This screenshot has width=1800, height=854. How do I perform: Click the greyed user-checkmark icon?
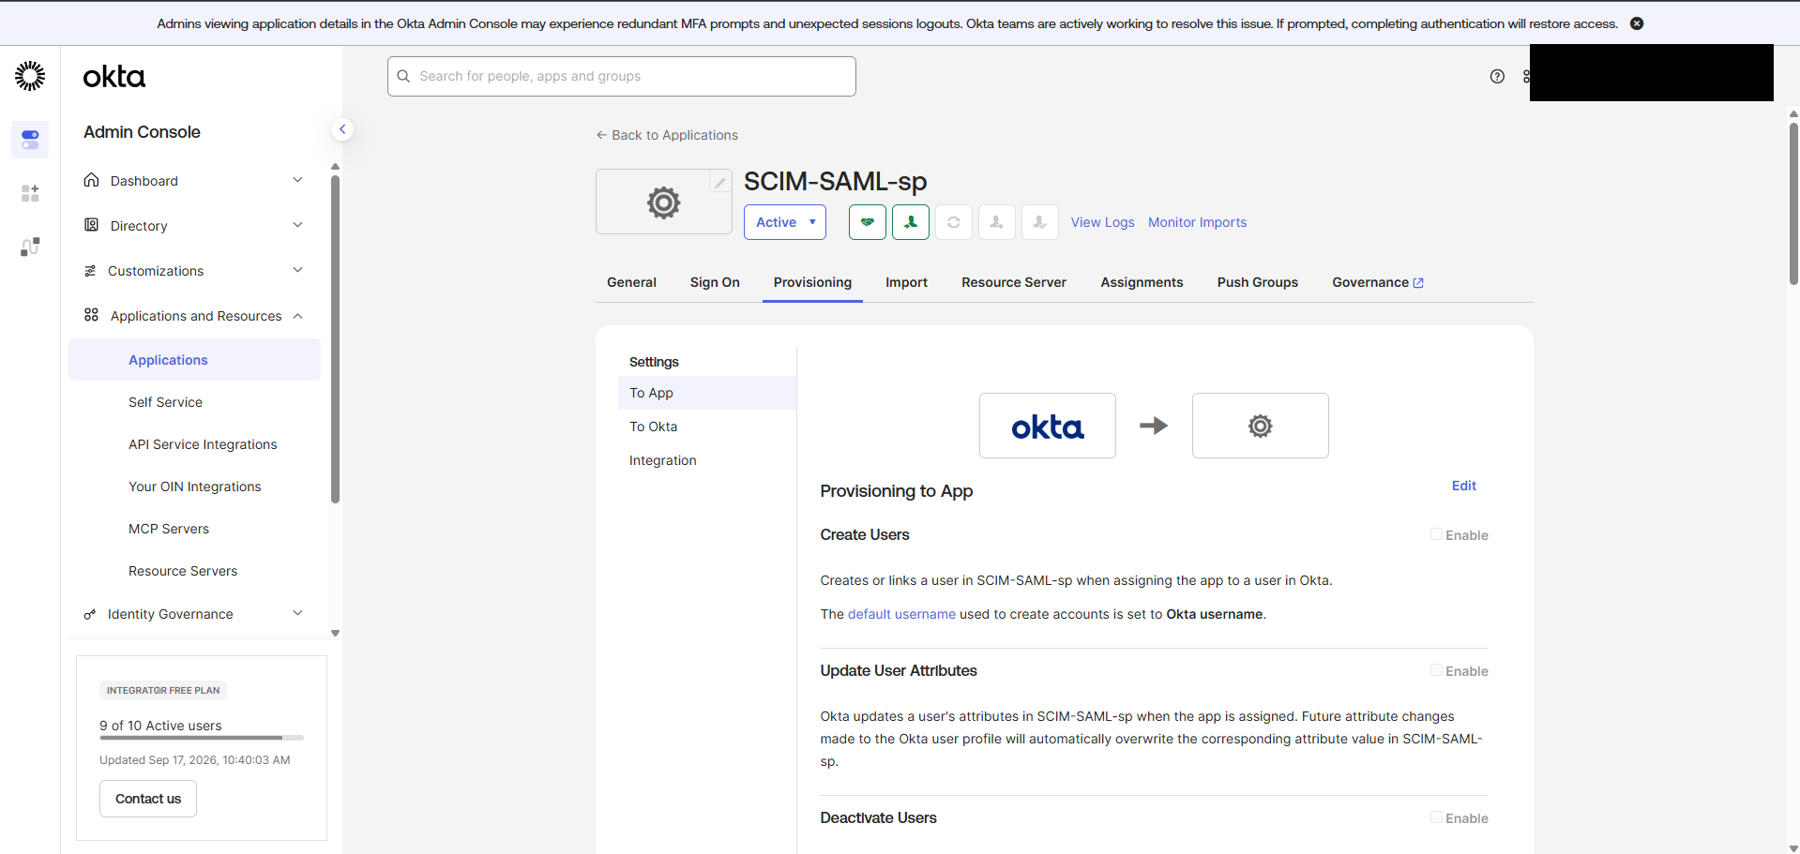click(x=1040, y=222)
